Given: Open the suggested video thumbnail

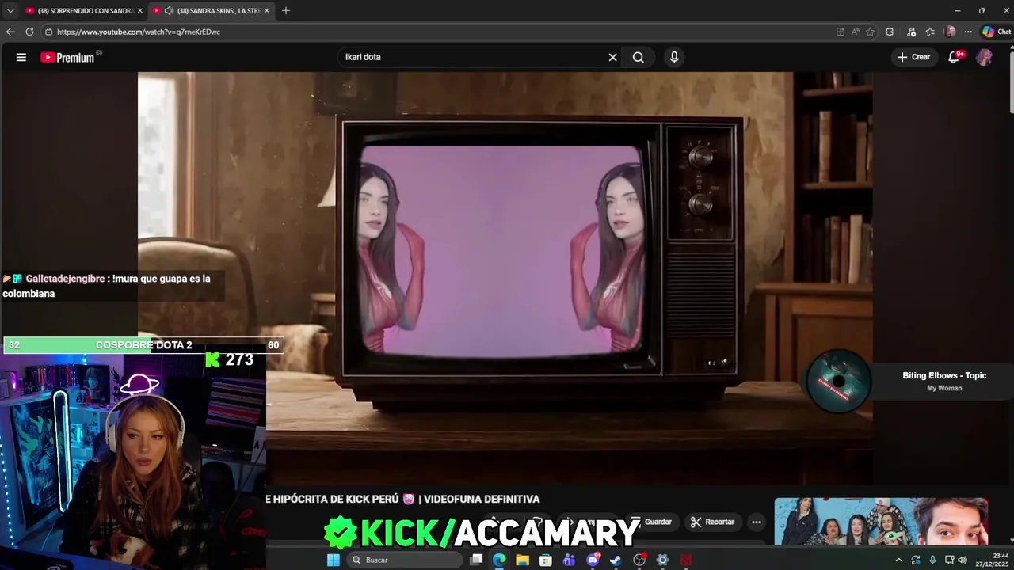Looking at the screenshot, I should [881, 521].
